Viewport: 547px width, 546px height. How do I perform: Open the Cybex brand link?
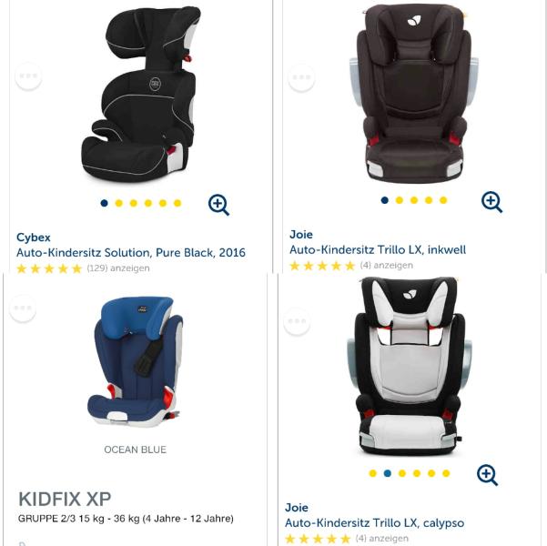tap(34, 238)
